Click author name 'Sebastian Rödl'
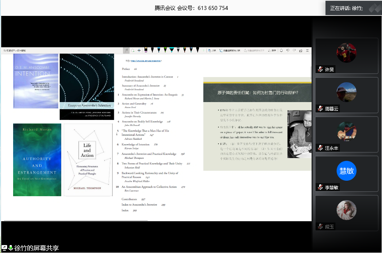 pyautogui.click(x=132, y=168)
